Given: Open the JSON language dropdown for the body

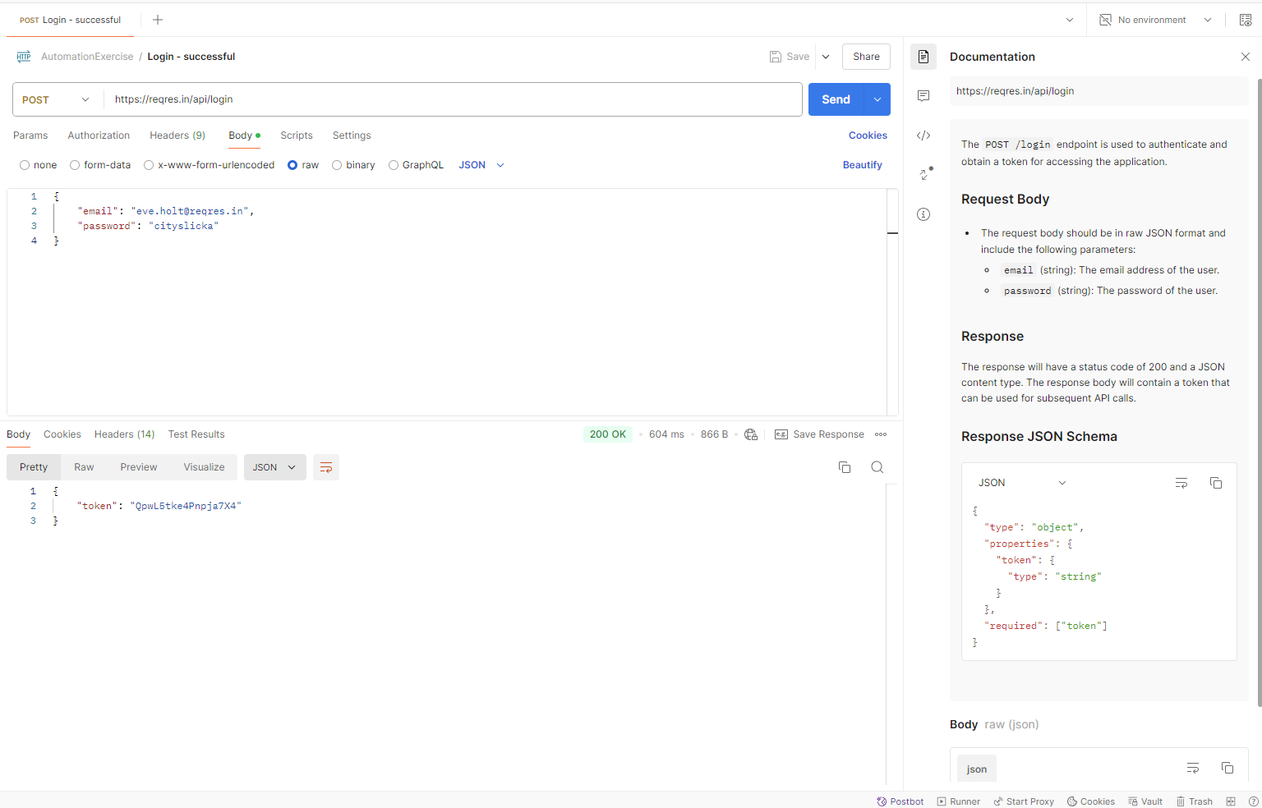Looking at the screenshot, I should pyautogui.click(x=480, y=164).
